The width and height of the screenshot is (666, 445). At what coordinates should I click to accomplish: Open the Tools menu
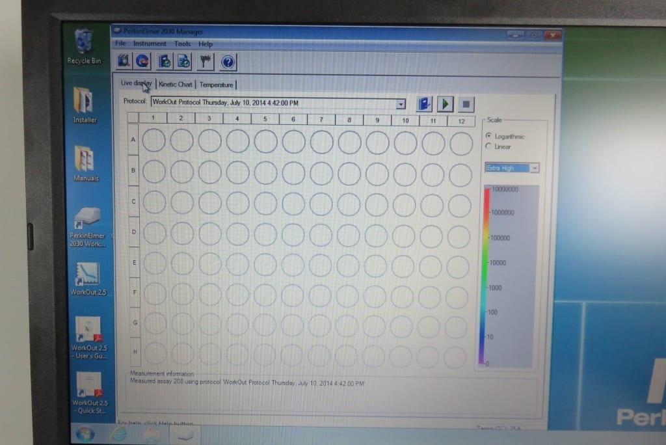[182, 44]
